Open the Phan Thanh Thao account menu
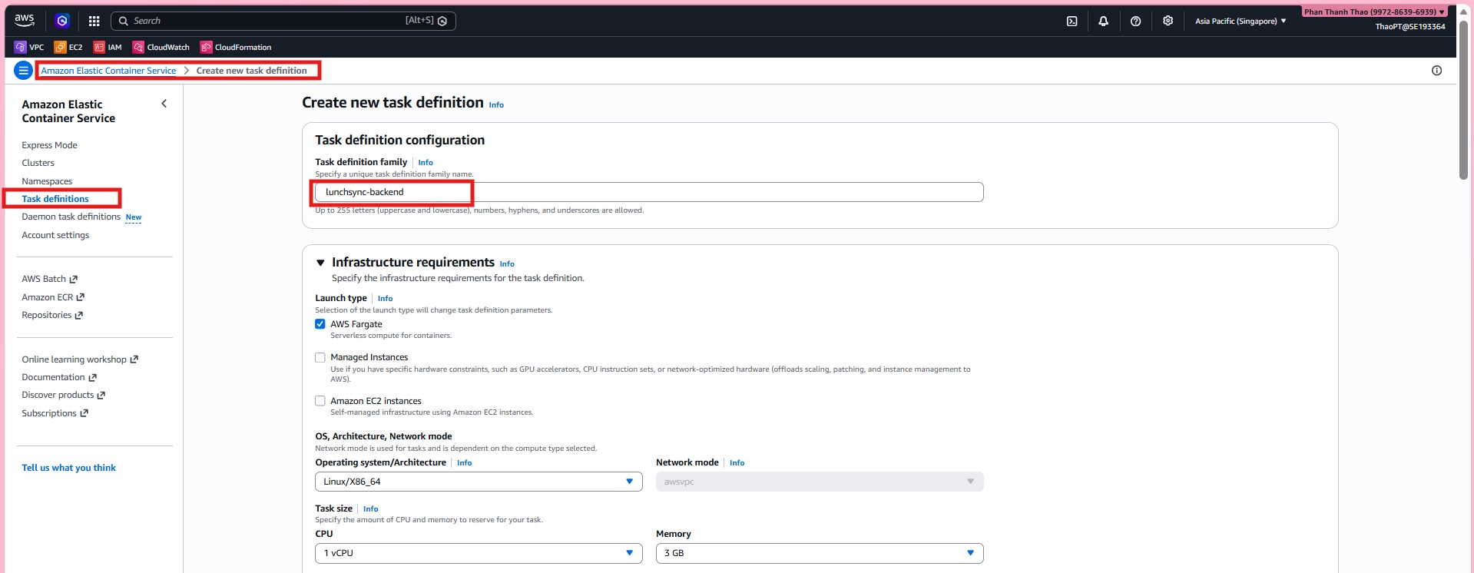This screenshot has width=1474, height=573. click(1374, 12)
